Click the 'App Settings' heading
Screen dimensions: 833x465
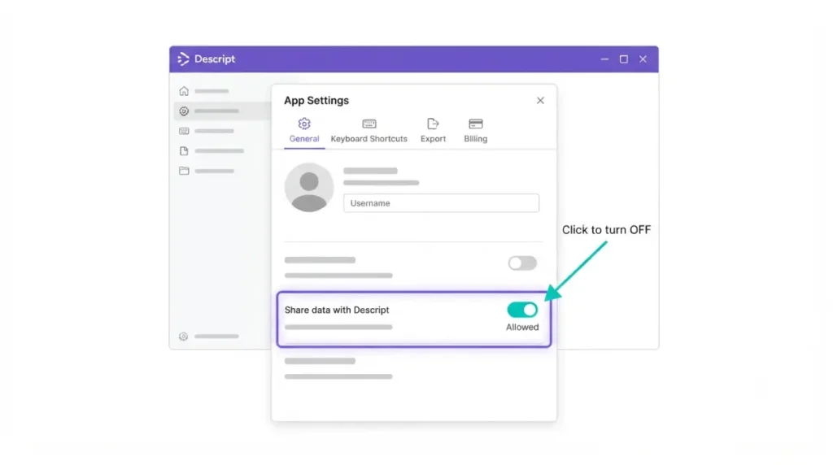[x=316, y=100]
